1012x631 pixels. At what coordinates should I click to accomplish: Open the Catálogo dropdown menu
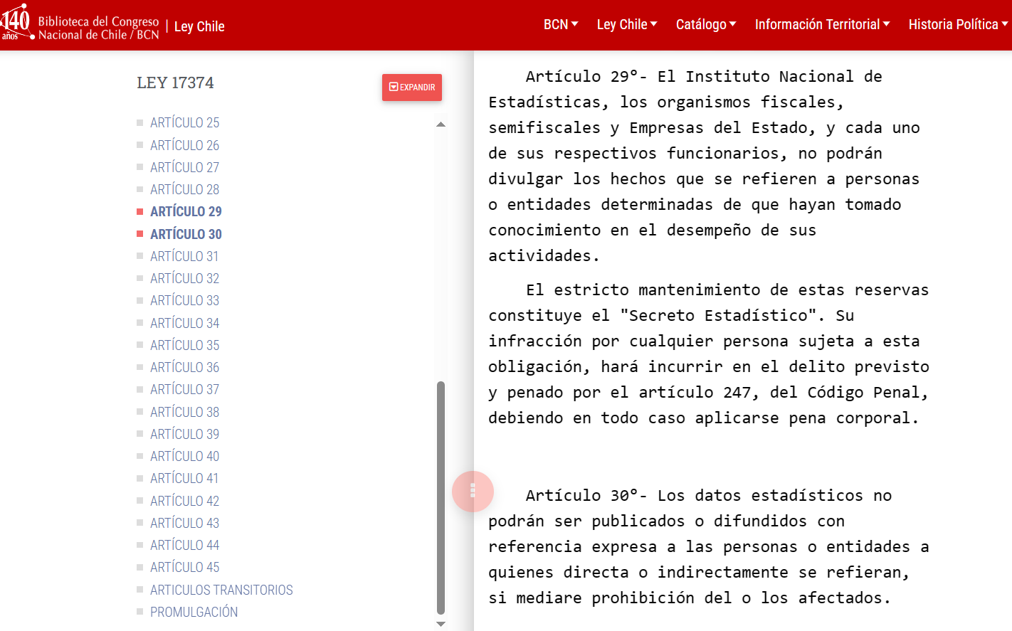706,25
